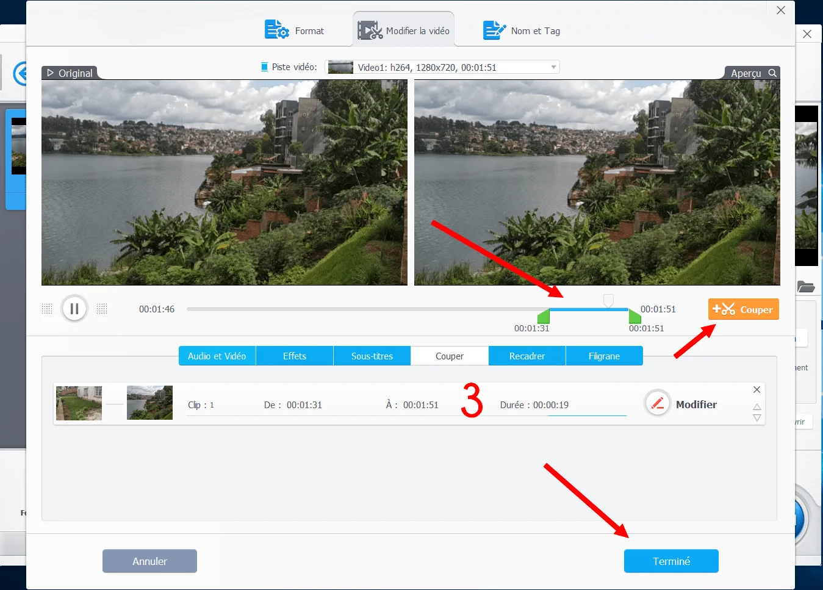The width and height of the screenshot is (823, 590).
Task: Switch to Format tab
Action: 295,30
